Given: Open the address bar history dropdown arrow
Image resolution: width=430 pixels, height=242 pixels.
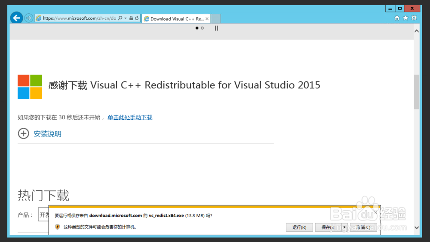Looking at the screenshot, I should 125,18.
